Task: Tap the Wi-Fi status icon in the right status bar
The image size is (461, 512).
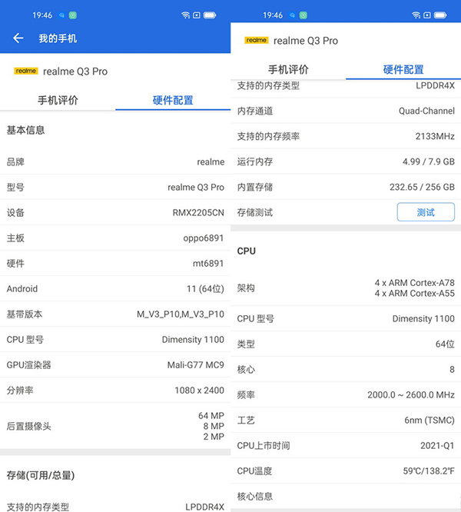Action: point(416,15)
